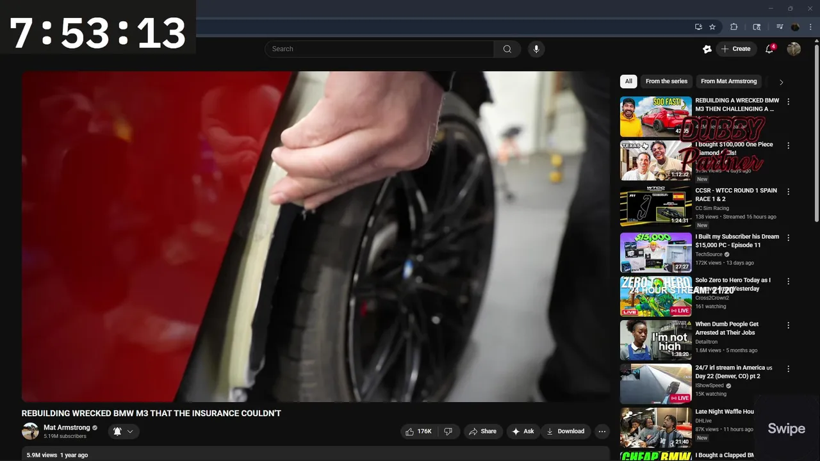Click the magnifier panel icon in toolbar
This screenshot has width=820, height=461.
(757, 27)
